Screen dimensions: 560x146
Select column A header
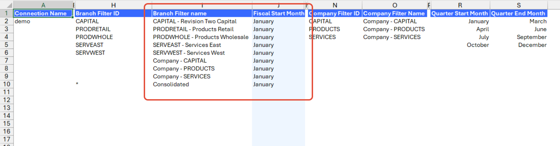43,5
